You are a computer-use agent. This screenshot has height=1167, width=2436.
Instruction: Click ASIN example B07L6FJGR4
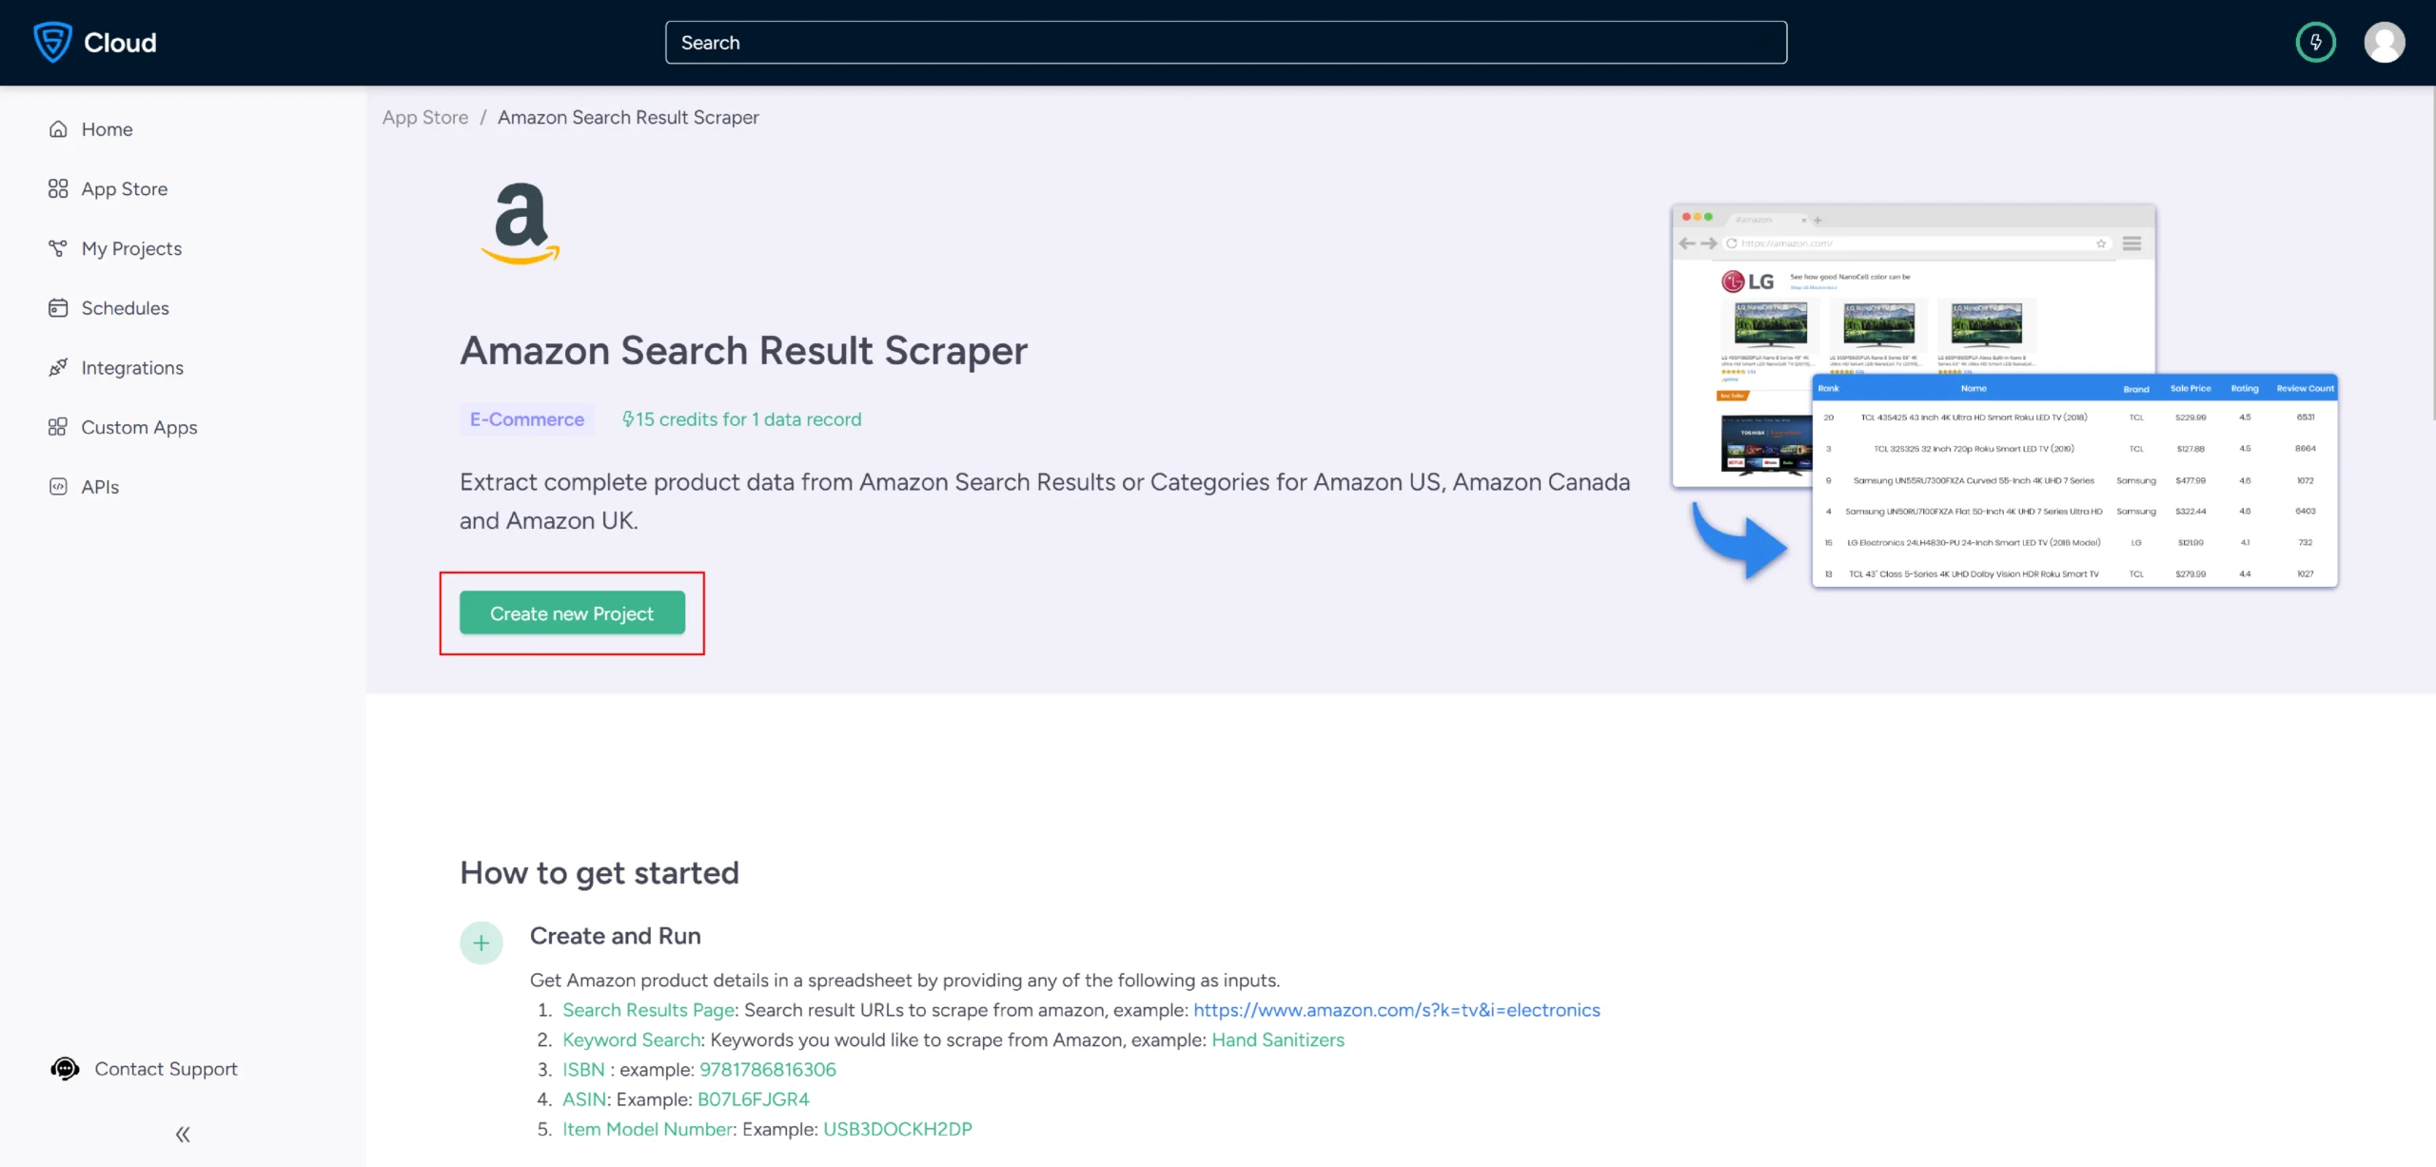[x=754, y=1099]
